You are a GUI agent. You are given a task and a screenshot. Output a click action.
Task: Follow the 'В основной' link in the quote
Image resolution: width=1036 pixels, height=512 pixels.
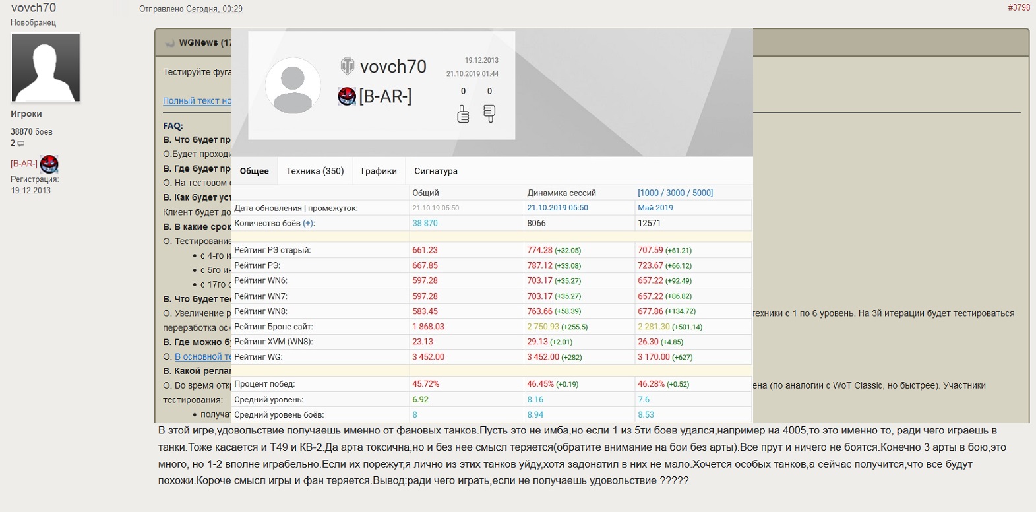[203, 356]
